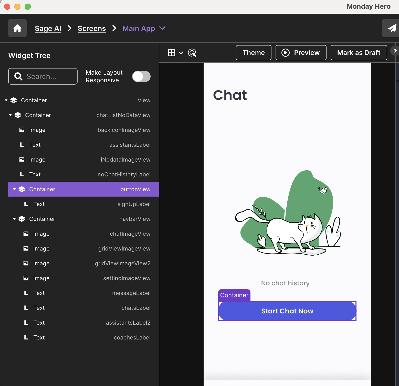Viewport: 399px width, 386px height.
Task: Toggle Make Layout Responsive switch
Action: tap(141, 76)
